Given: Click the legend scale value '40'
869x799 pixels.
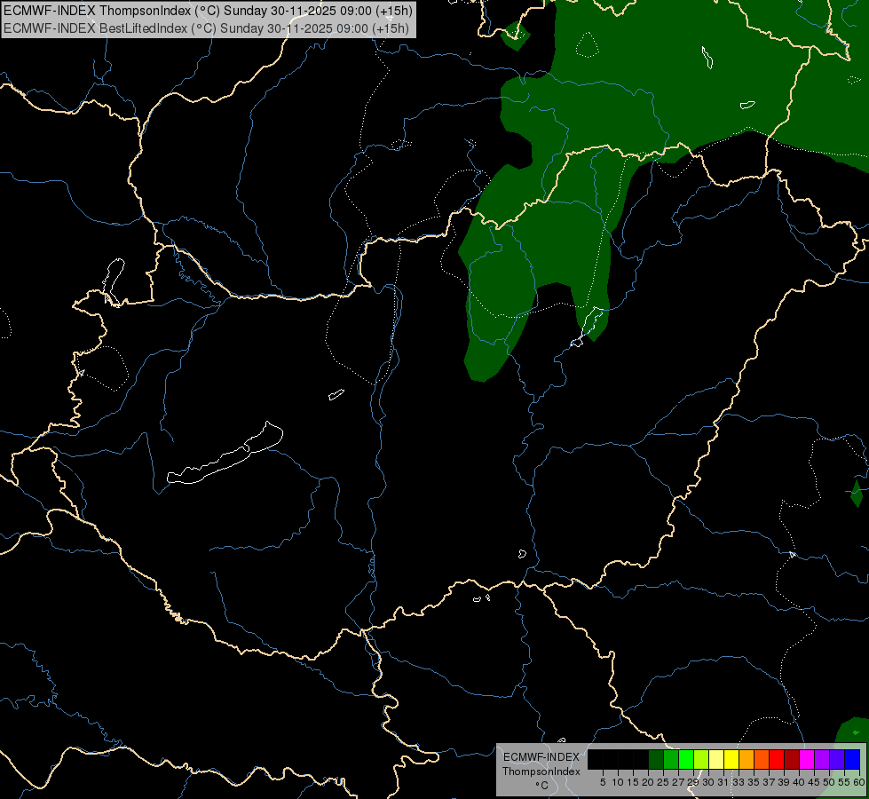Looking at the screenshot, I should [x=799, y=782].
